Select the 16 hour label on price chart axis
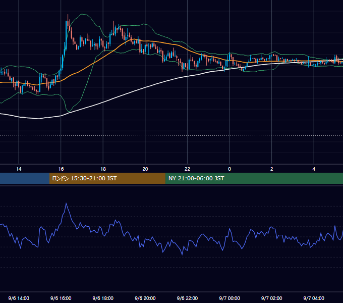The width and height of the screenshot is (343, 303). (61, 169)
